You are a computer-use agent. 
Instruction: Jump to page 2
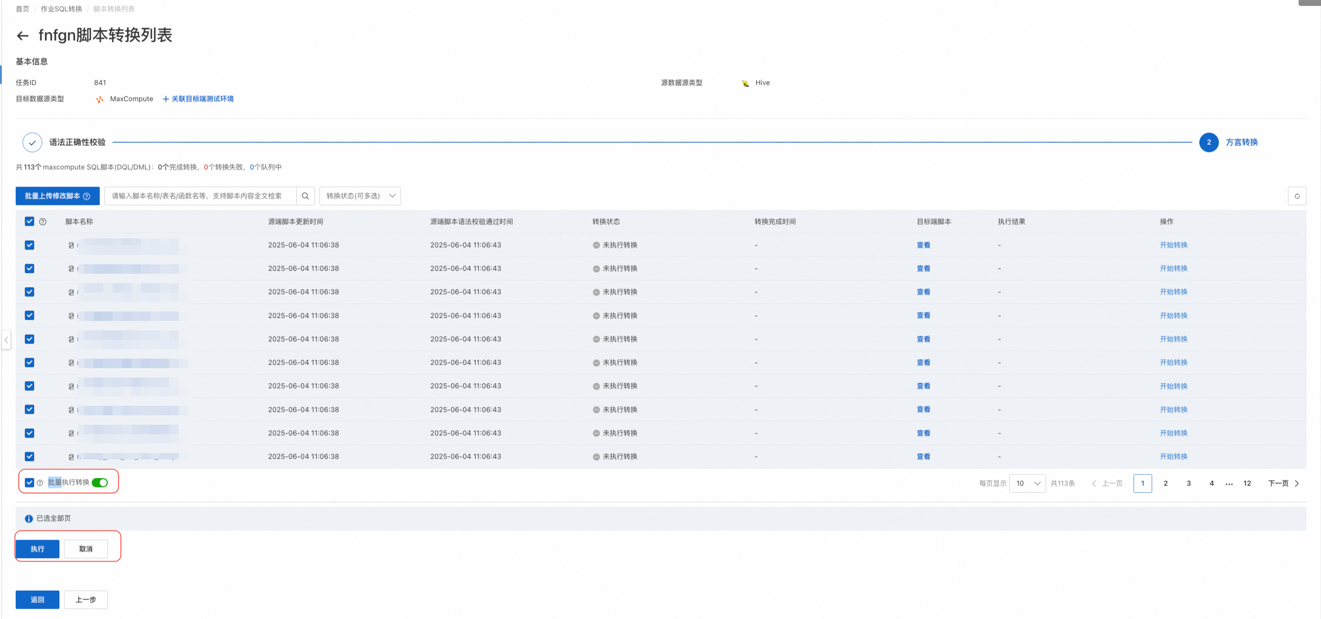[x=1166, y=483]
